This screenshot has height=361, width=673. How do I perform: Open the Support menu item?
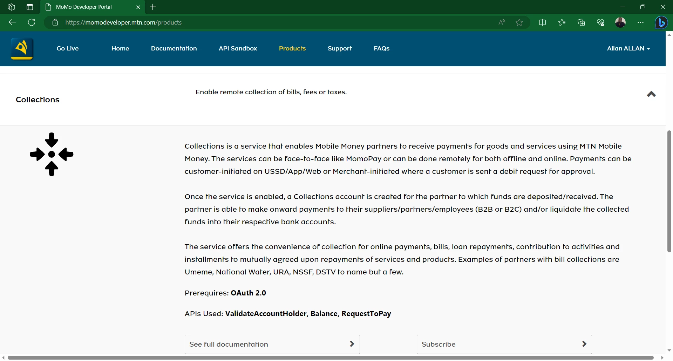click(x=340, y=48)
